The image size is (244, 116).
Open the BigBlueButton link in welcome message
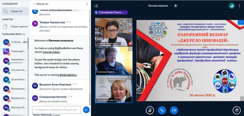(x=68, y=75)
